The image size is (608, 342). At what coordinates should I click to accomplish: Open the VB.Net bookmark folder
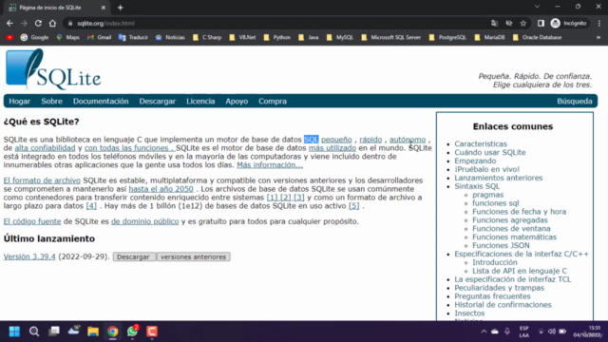click(242, 38)
